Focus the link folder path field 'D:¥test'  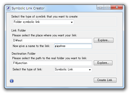[x=52, y=40]
